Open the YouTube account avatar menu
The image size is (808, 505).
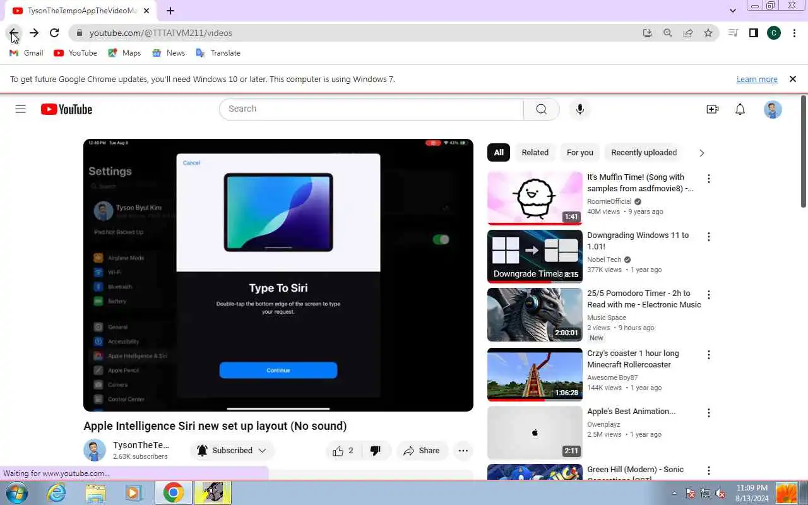pos(773,109)
